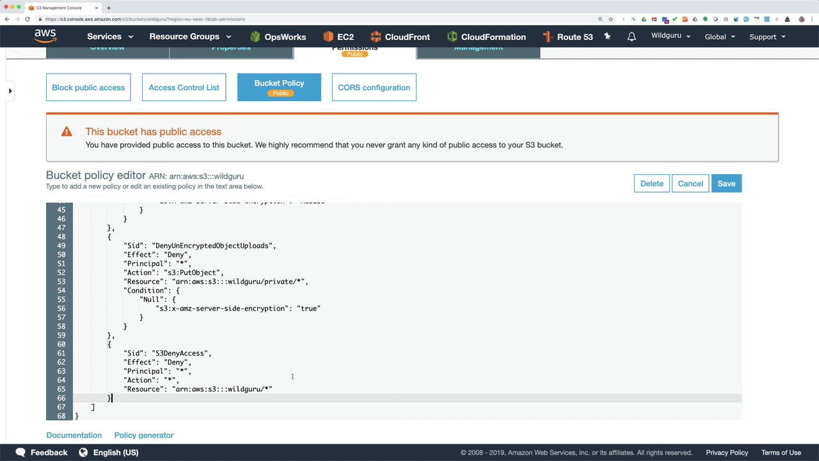Open the Support dropdown menu
Screen dimensions: 819x461
[x=767, y=36]
